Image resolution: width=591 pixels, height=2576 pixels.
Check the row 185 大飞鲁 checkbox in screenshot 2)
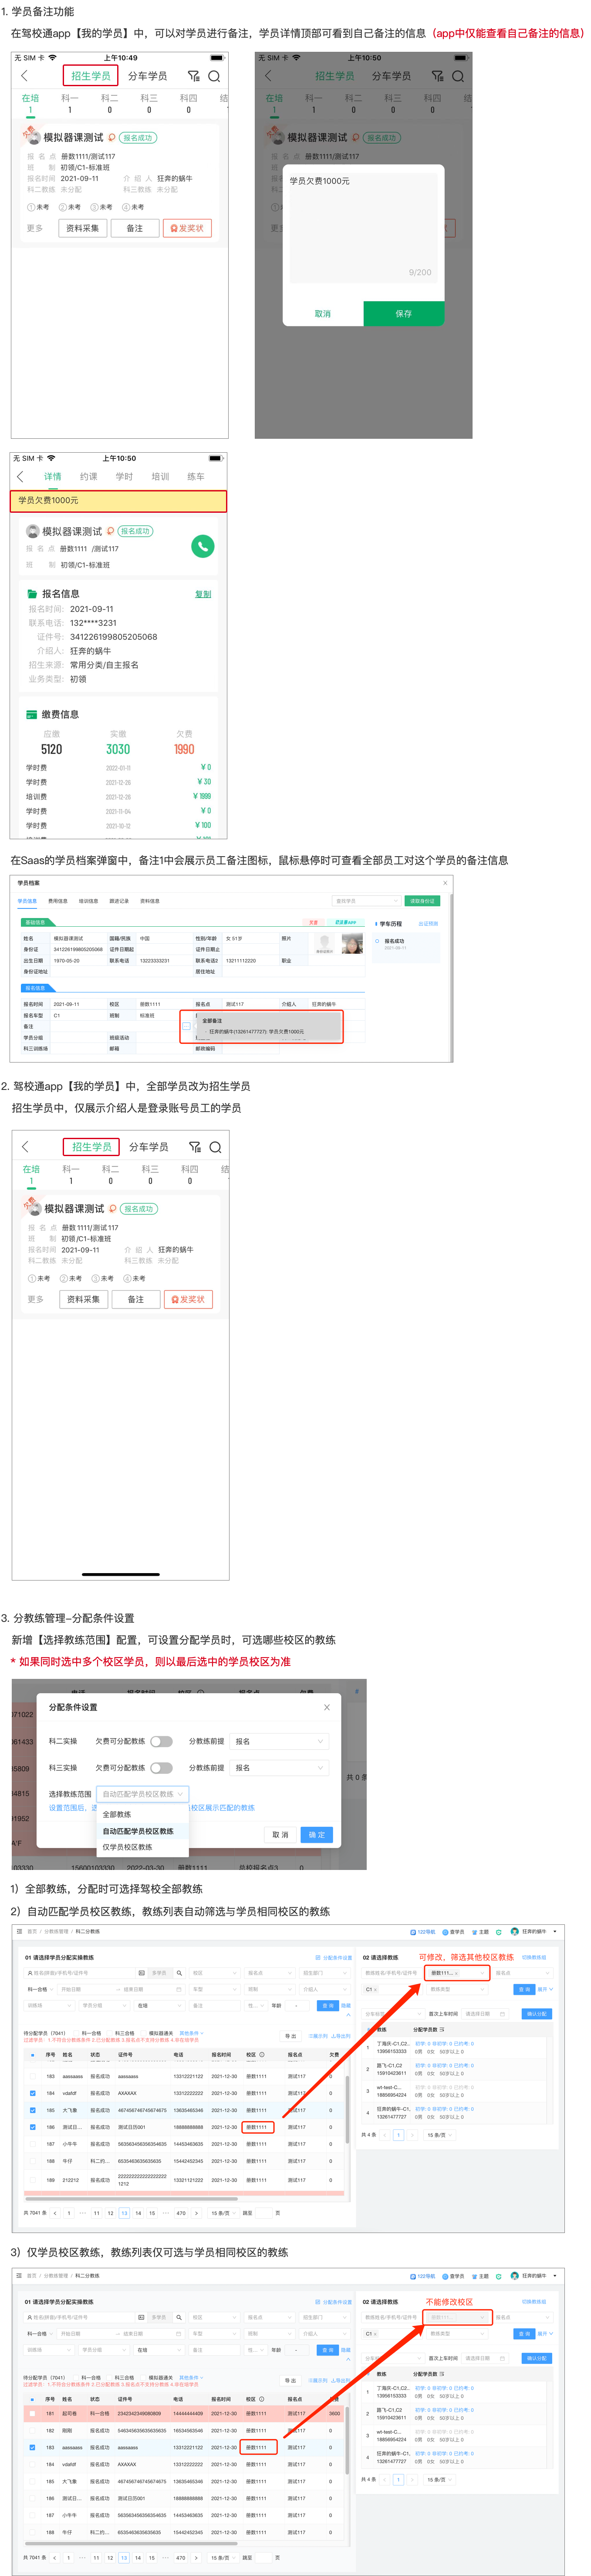(x=33, y=2110)
